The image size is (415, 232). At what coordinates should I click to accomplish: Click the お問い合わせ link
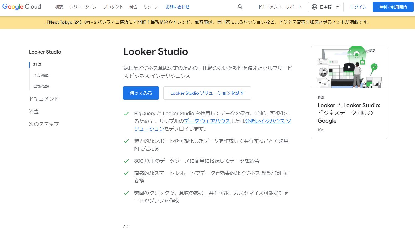[x=178, y=7]
